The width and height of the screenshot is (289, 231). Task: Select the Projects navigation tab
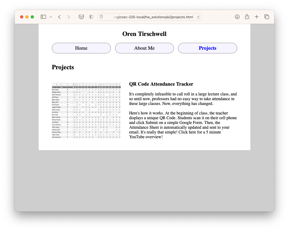207,48
